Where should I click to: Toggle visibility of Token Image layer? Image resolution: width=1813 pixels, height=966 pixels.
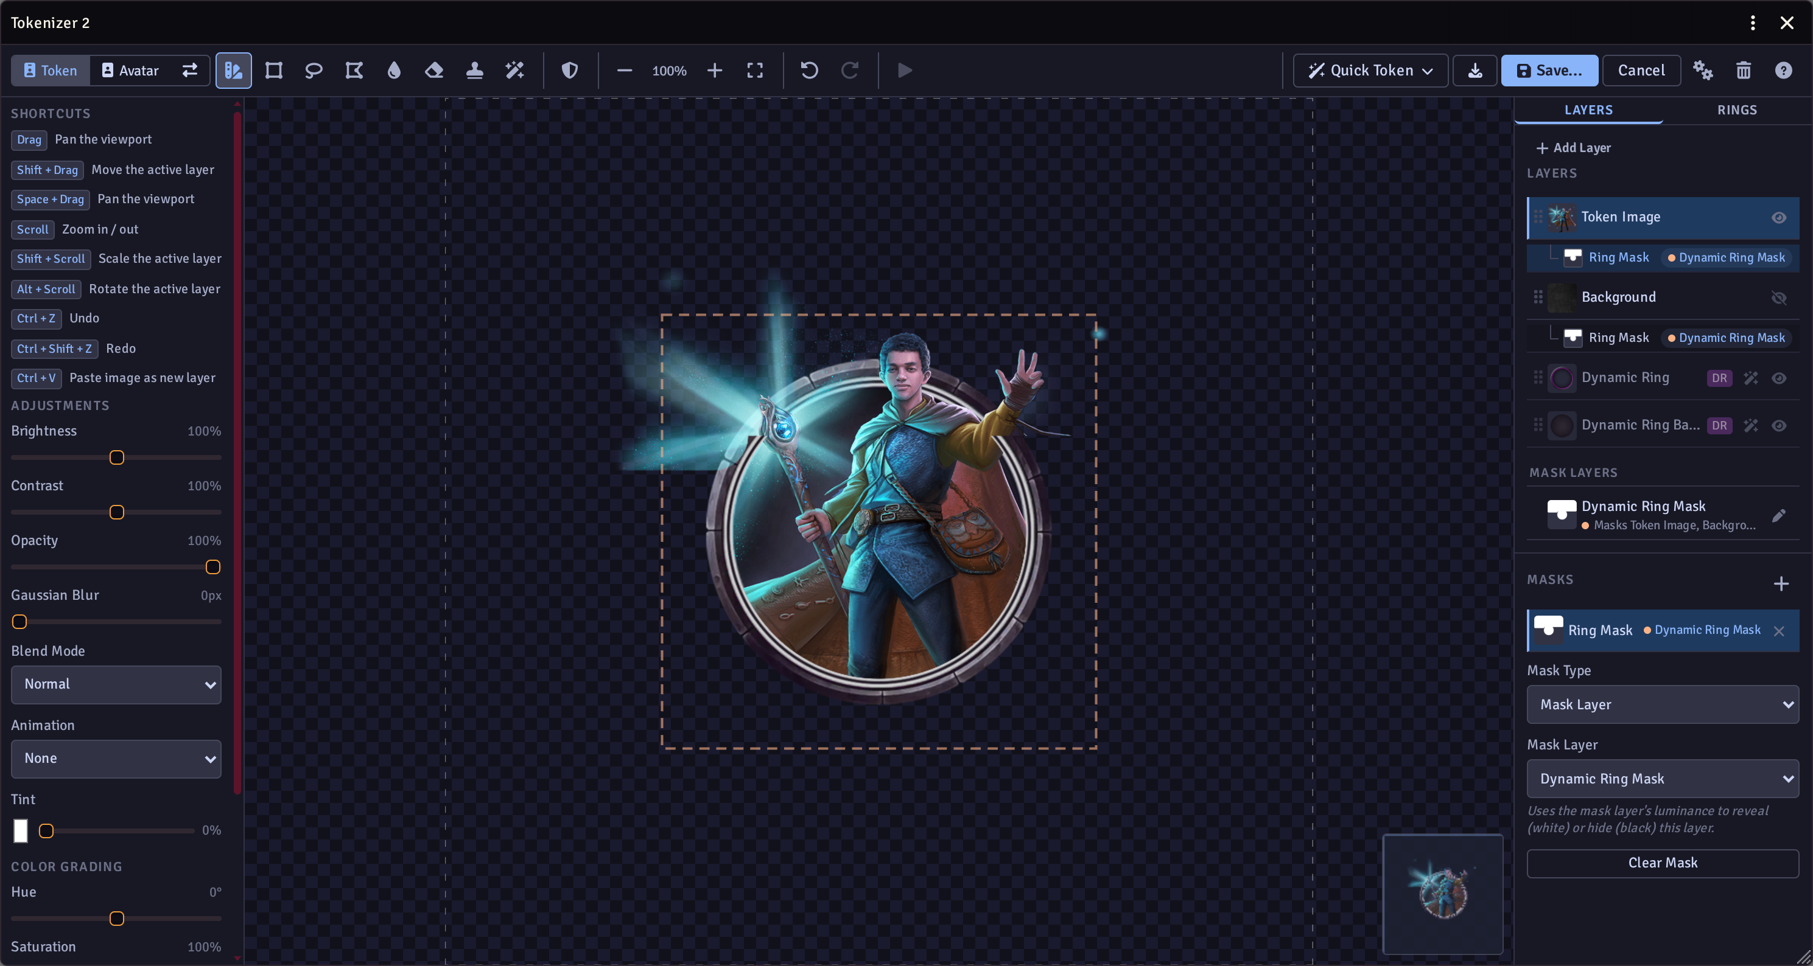[1778, 218]
